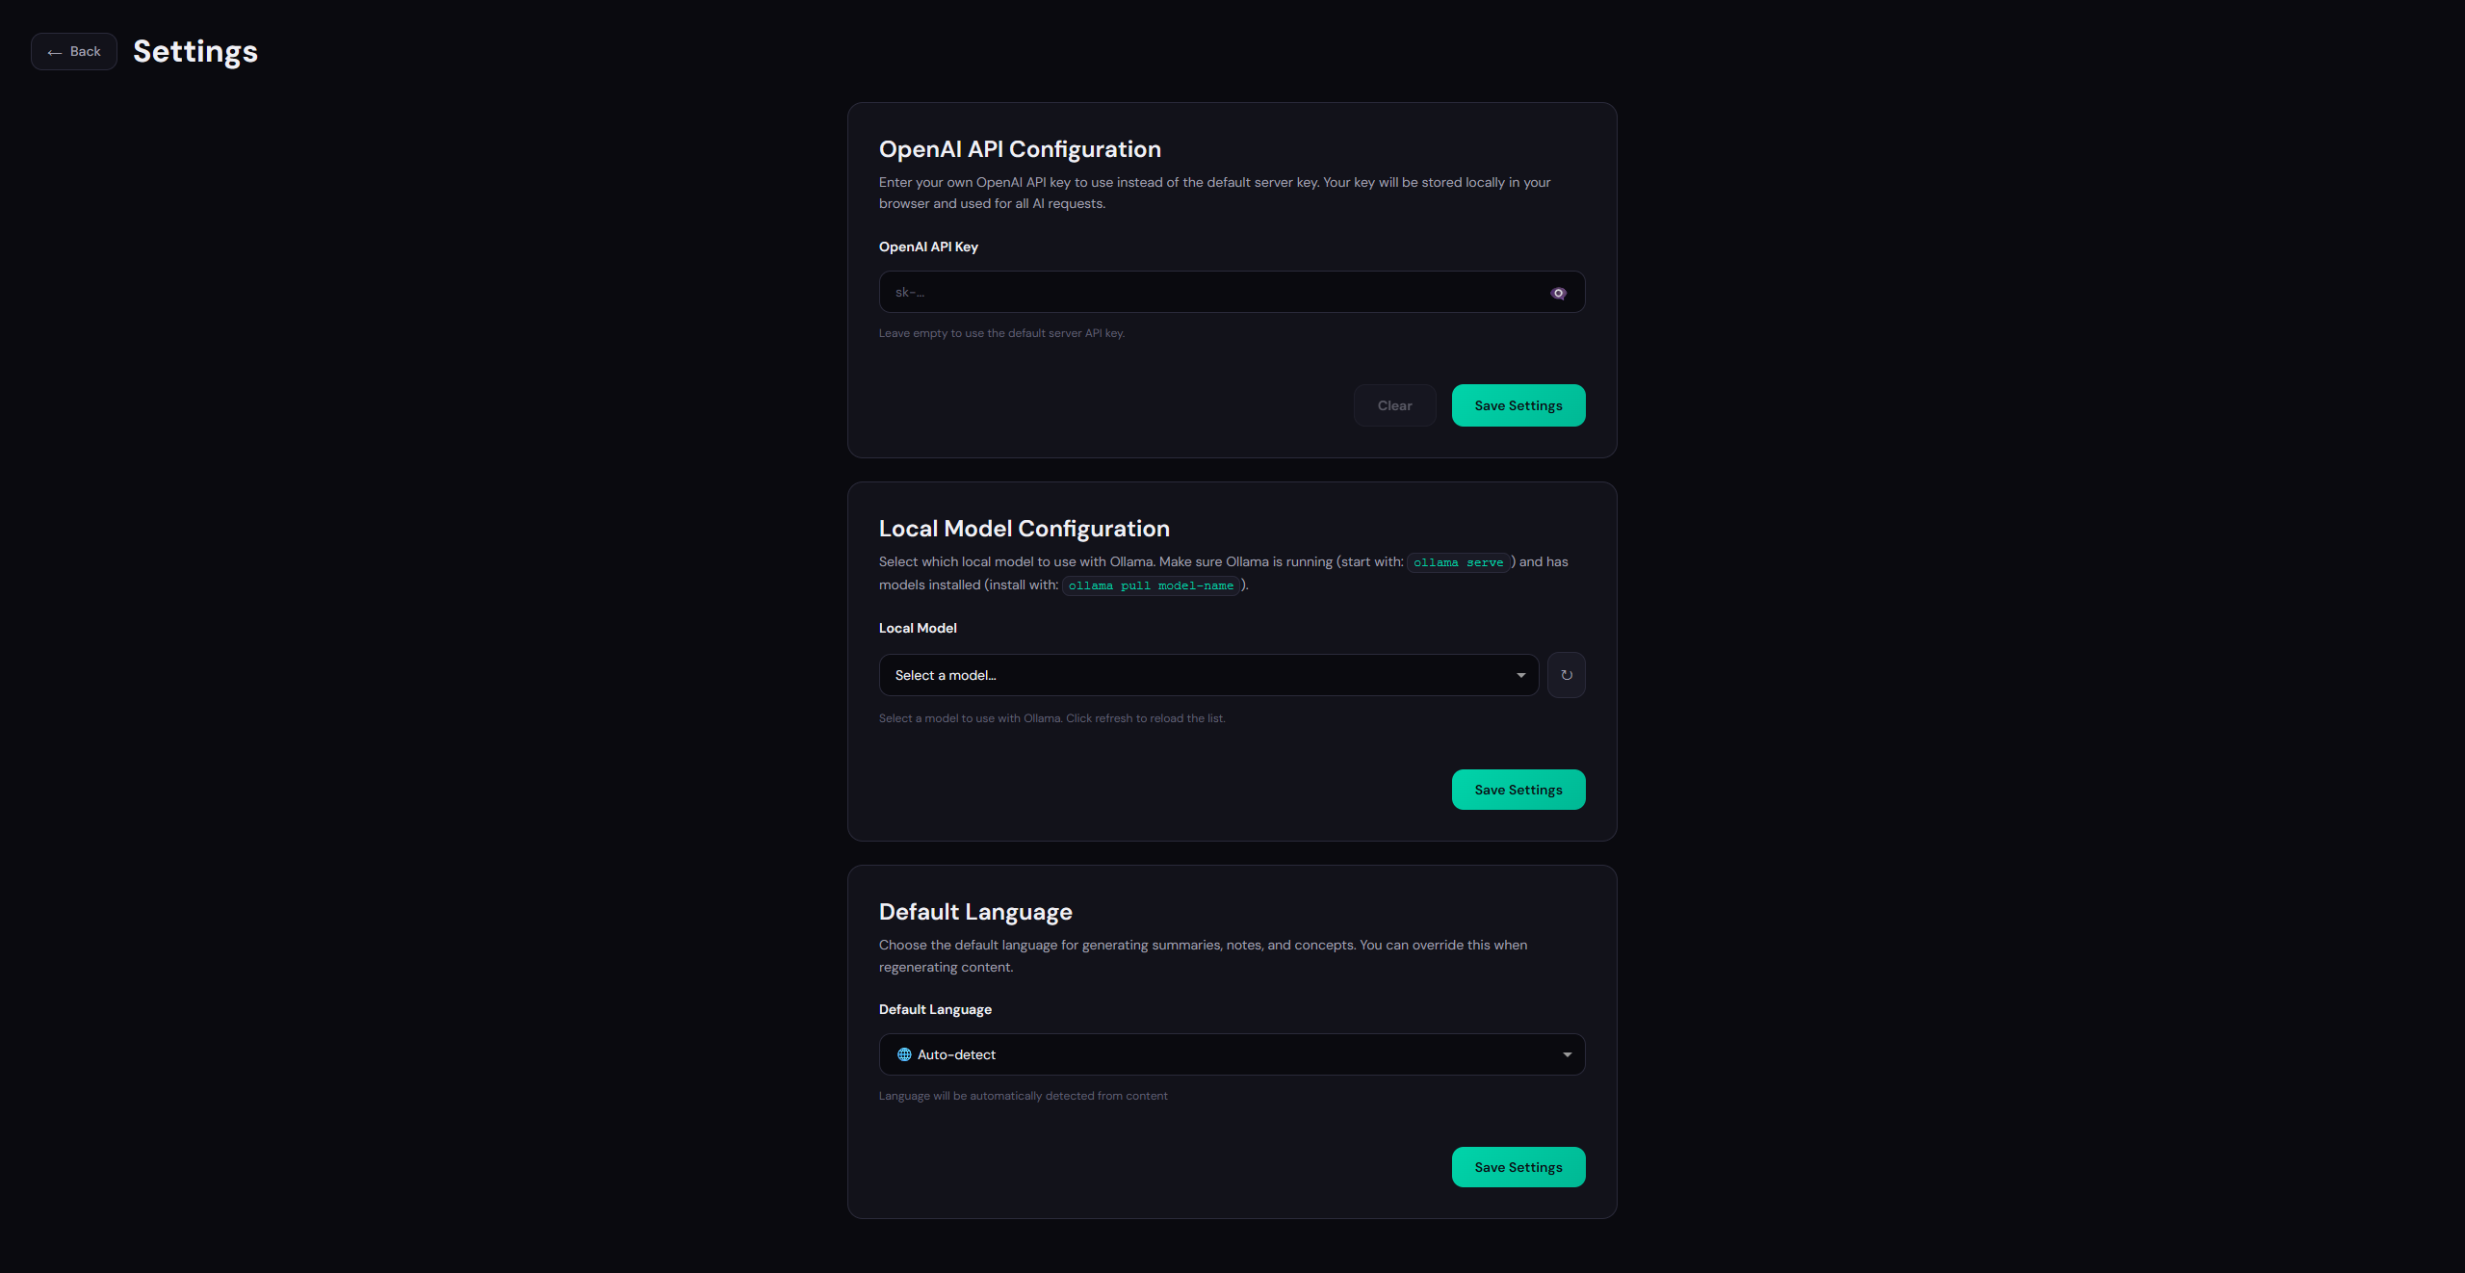This screenshot has width=2465, height=1273.
Task: Click the globe icon in the language selector
Action: pos(903,1054)
